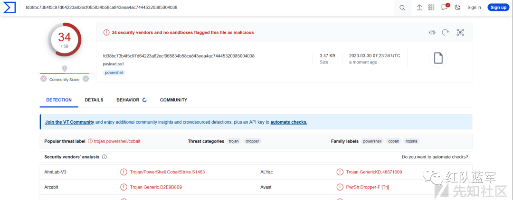Click the alert icon by popular threat label

91,141
